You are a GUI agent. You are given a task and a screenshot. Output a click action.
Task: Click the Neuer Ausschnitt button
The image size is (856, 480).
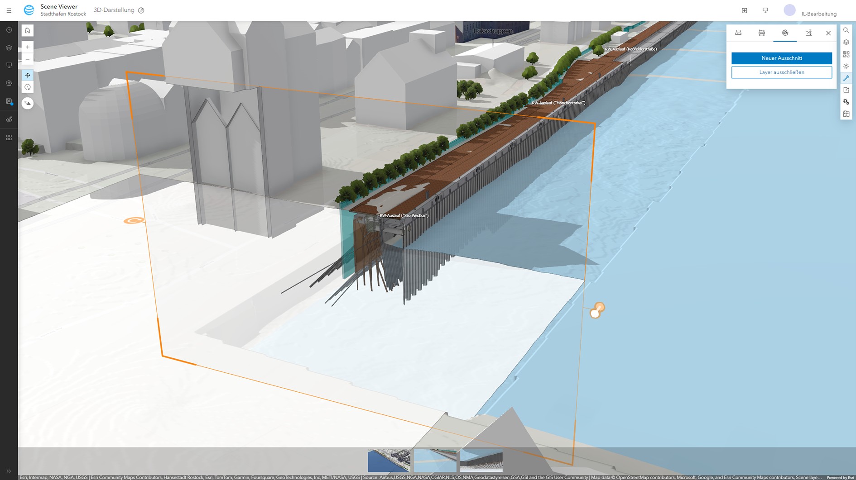pyautogui.click(x=781, y=58)
